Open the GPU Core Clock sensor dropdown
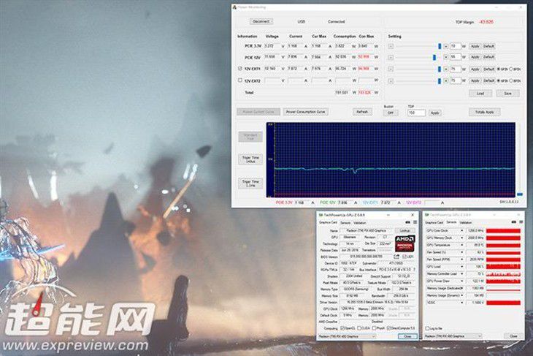533x356 pixels. [461, 231]
